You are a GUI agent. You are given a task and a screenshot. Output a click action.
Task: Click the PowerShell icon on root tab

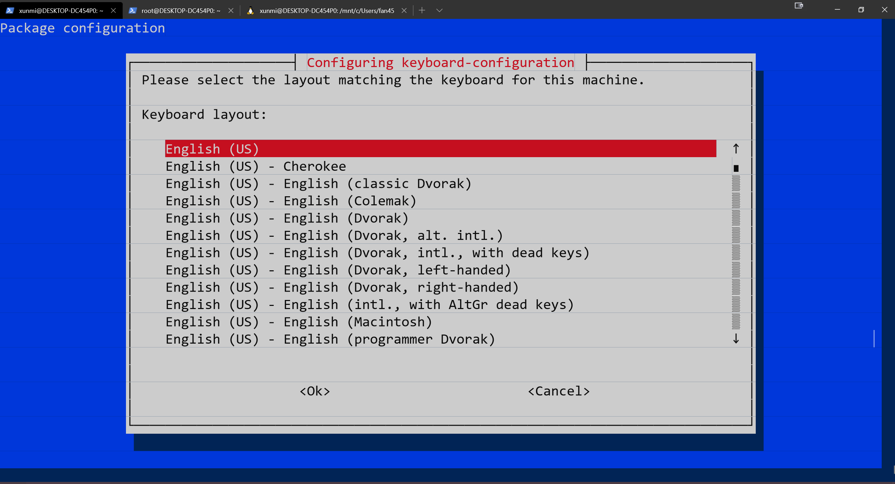(x=132, y=10)
